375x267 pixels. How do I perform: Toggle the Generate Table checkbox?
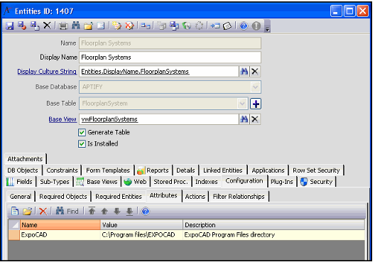[82, 132]
